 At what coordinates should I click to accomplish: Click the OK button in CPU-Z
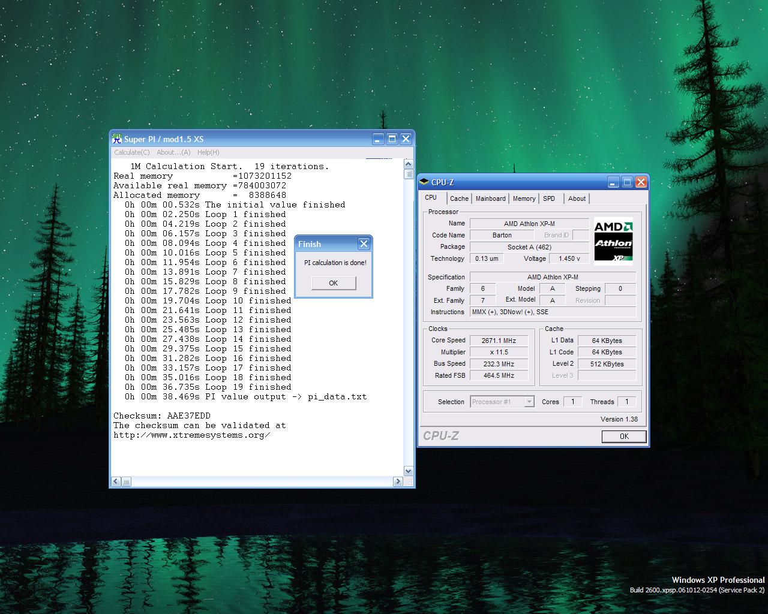624,437
